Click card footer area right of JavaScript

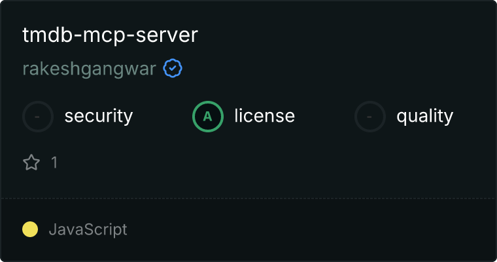coord(311,229)
